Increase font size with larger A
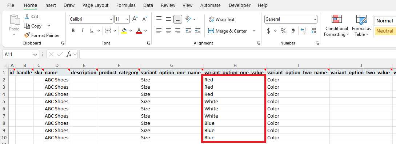This screenshot has width=396, height=144. point(135,19)
